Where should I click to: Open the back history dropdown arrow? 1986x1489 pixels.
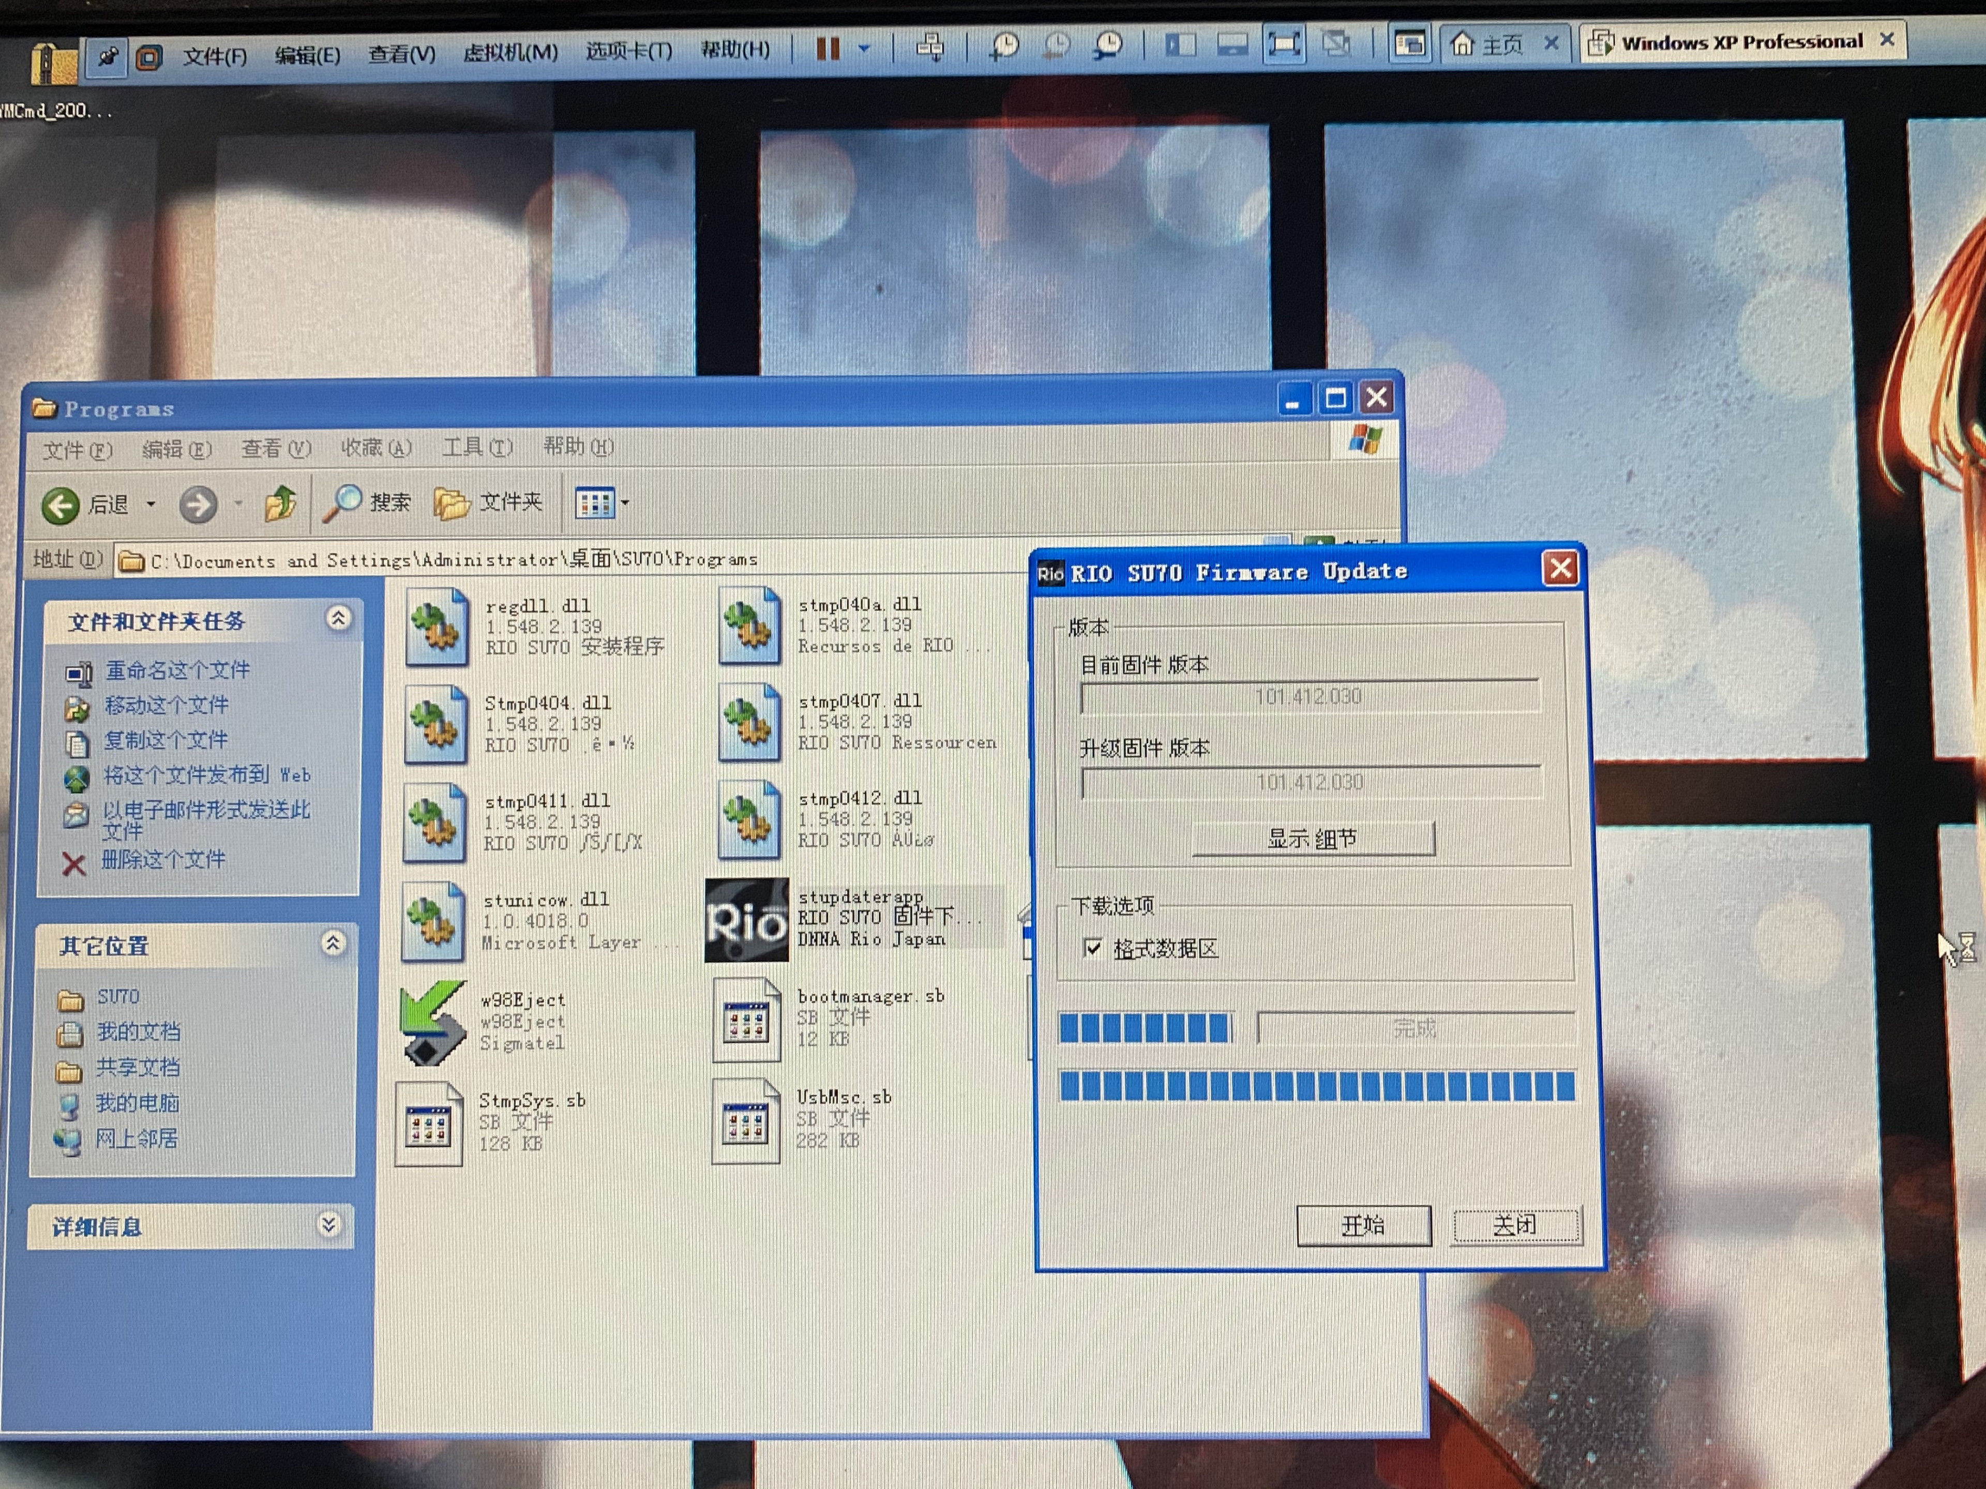[x=151, y=505]
